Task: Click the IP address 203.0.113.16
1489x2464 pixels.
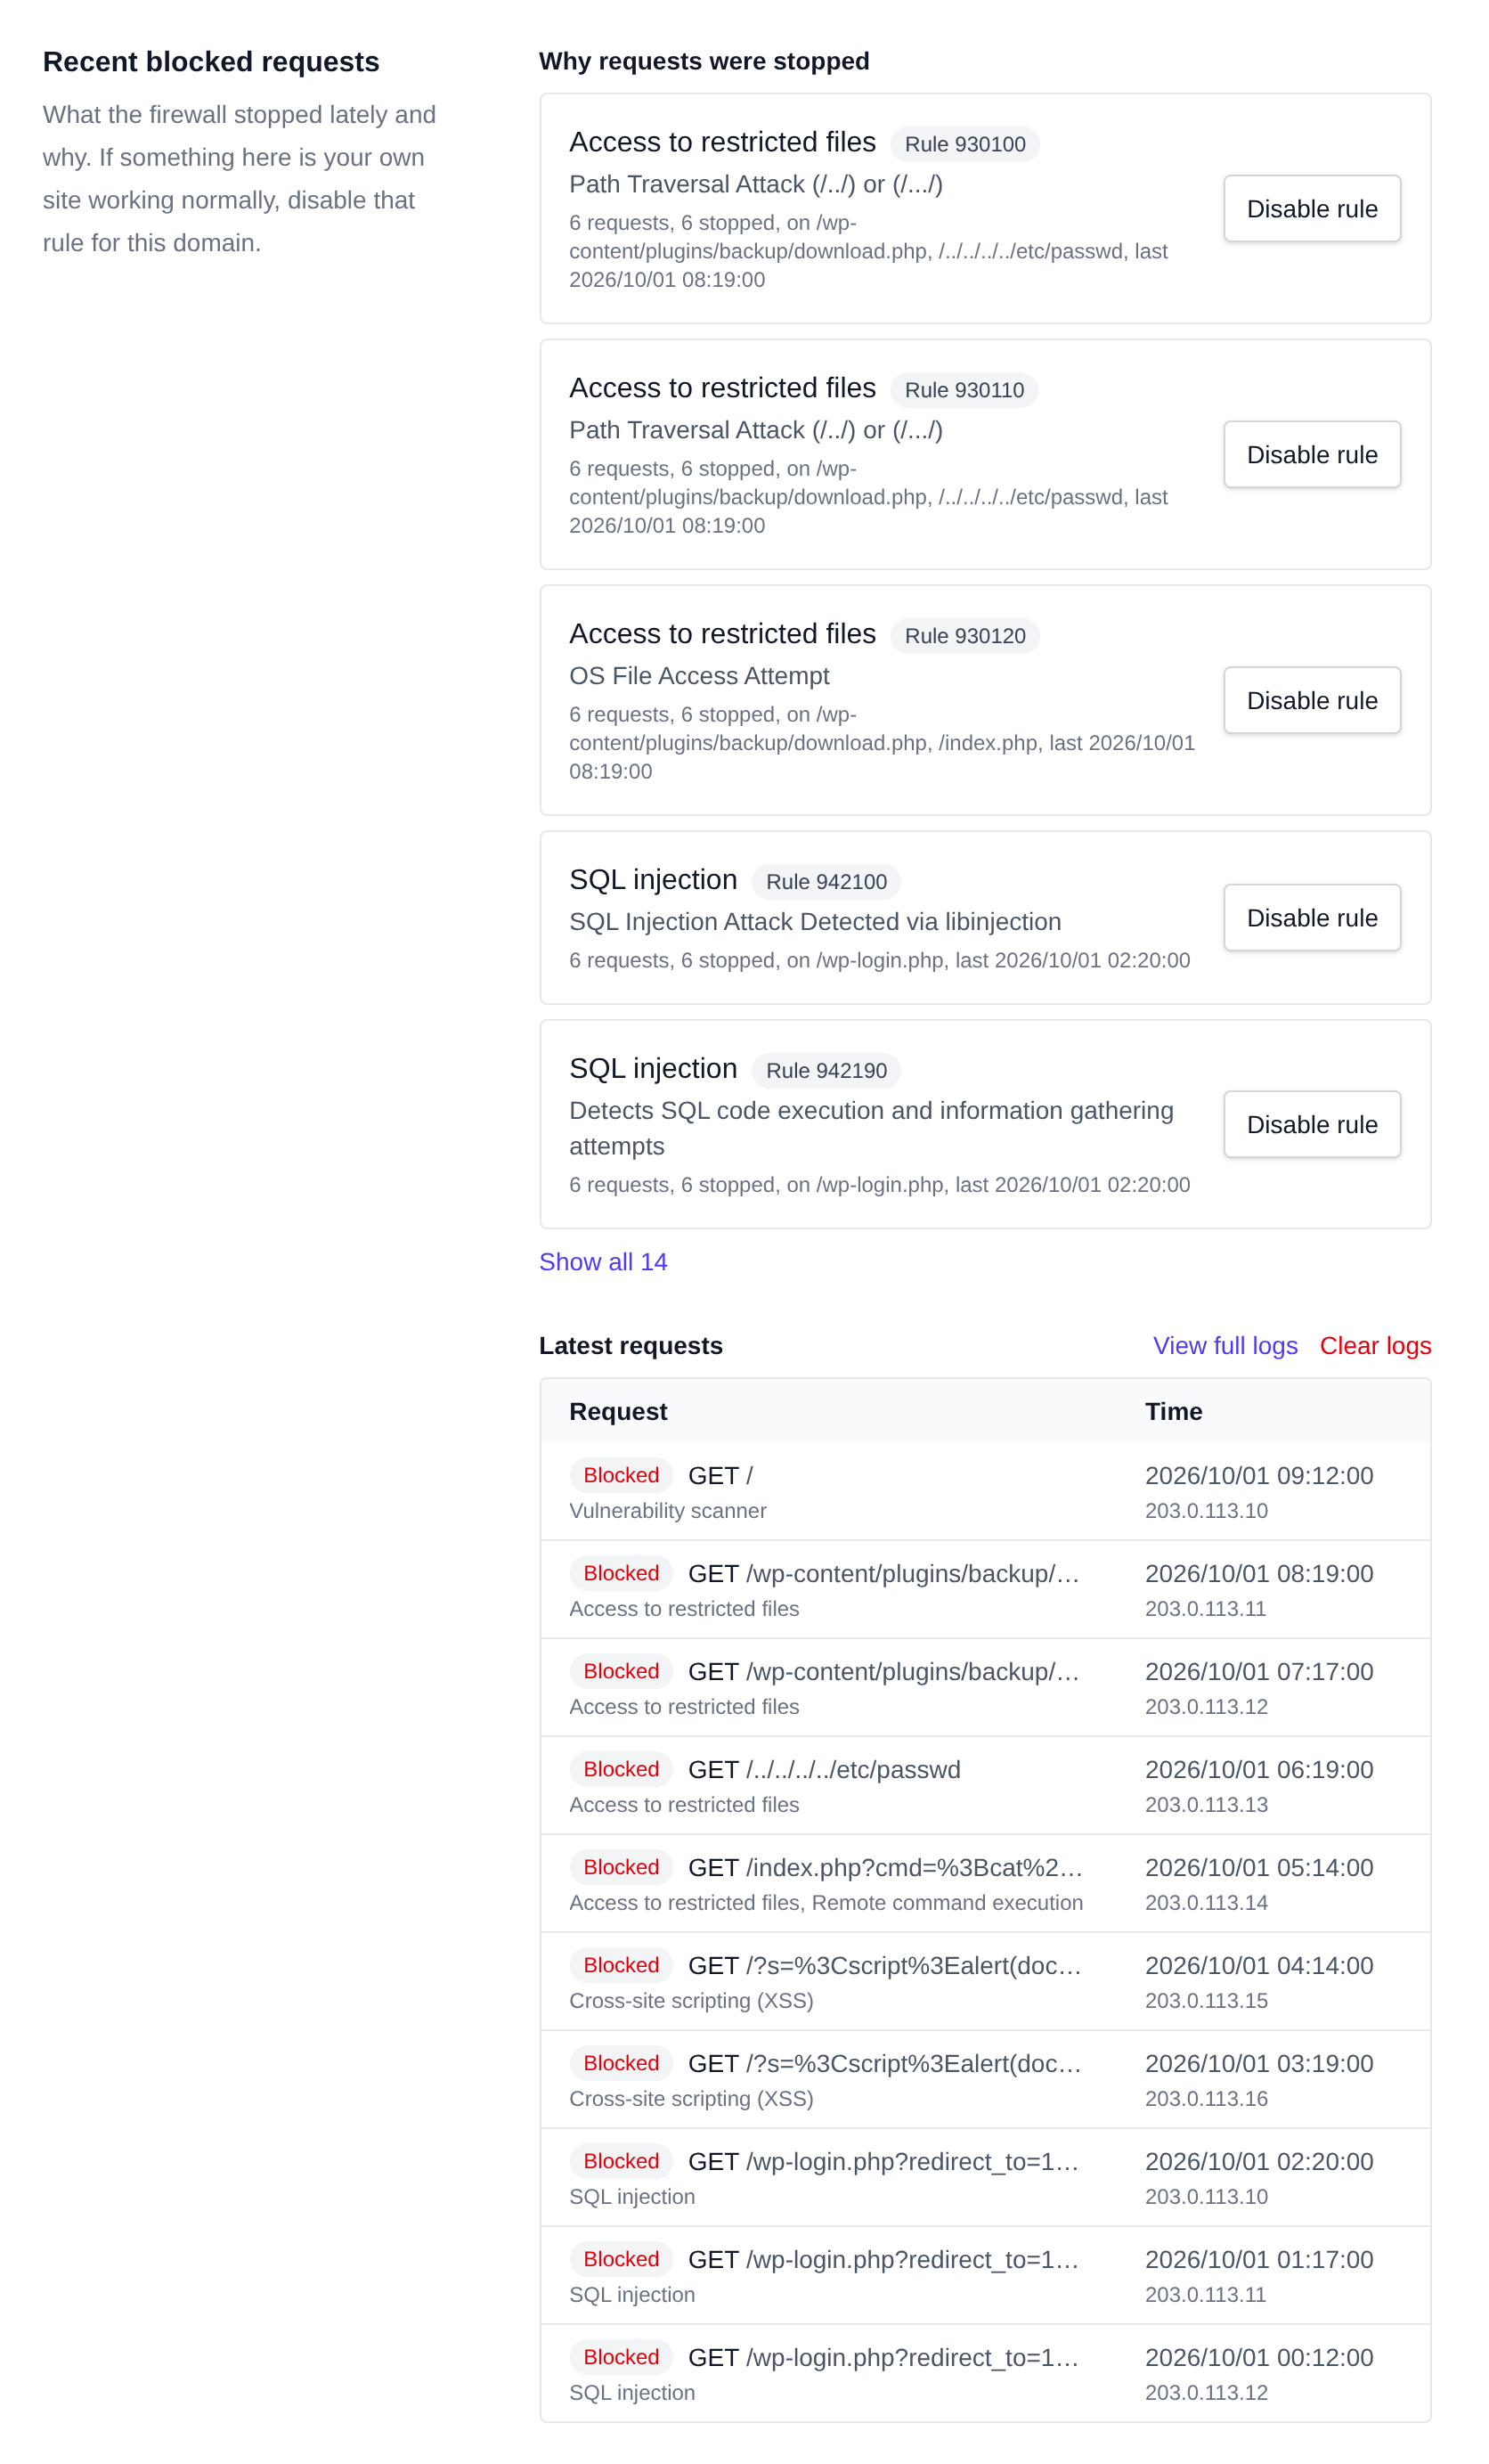Action: tap(1206, 2099)
